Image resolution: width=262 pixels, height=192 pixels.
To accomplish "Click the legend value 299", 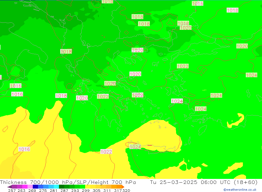I will click(86, 190).
